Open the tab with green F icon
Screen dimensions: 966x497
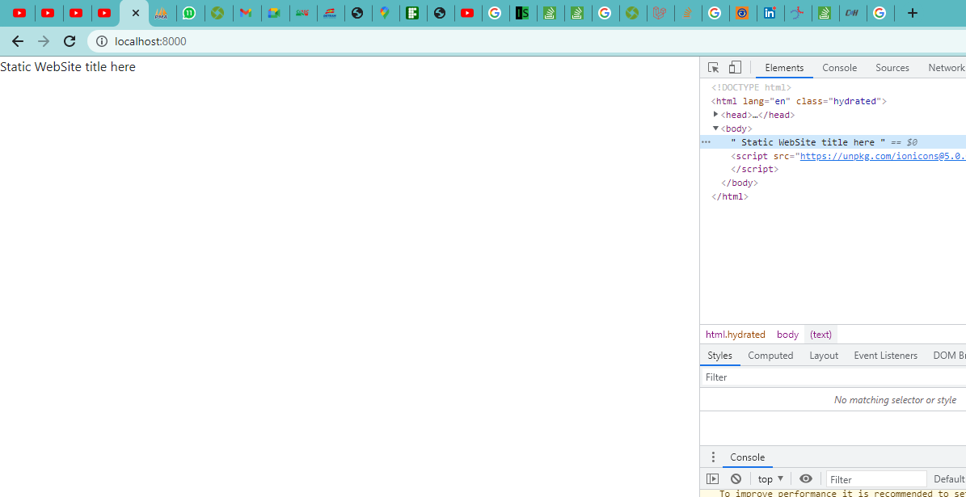[x=413, y=13]
